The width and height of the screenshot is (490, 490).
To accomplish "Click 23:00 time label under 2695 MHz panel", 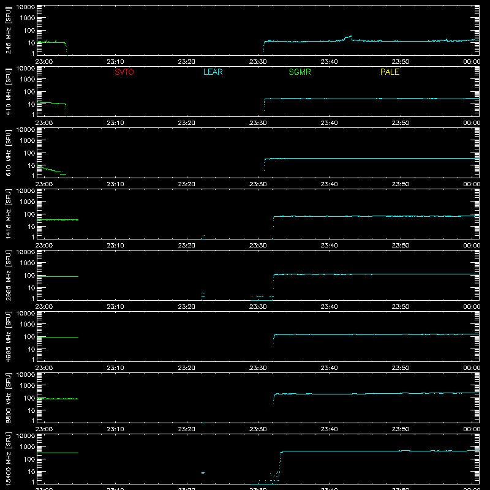I will [44, 307].
